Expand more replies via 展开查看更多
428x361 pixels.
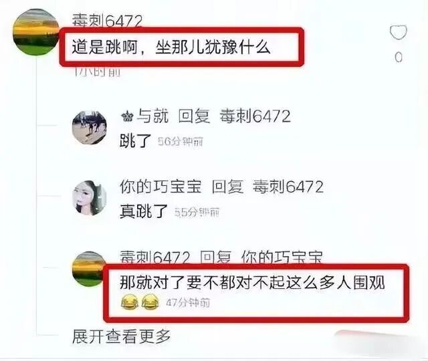[121, 336]
